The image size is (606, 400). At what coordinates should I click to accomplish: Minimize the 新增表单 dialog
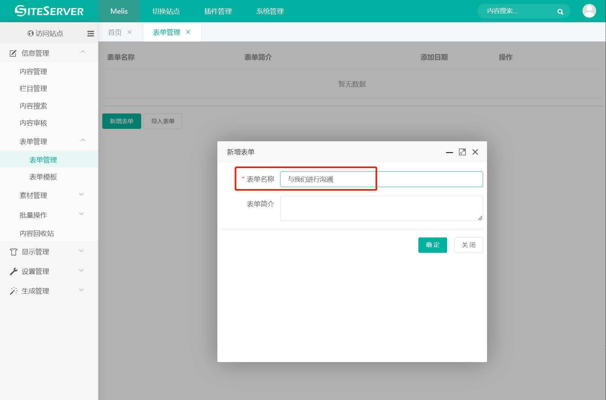[449, 152]
